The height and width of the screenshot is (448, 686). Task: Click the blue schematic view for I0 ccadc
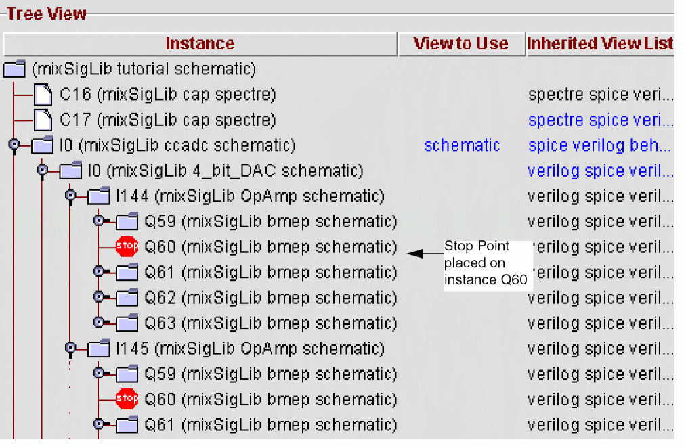tap(462, 145)
